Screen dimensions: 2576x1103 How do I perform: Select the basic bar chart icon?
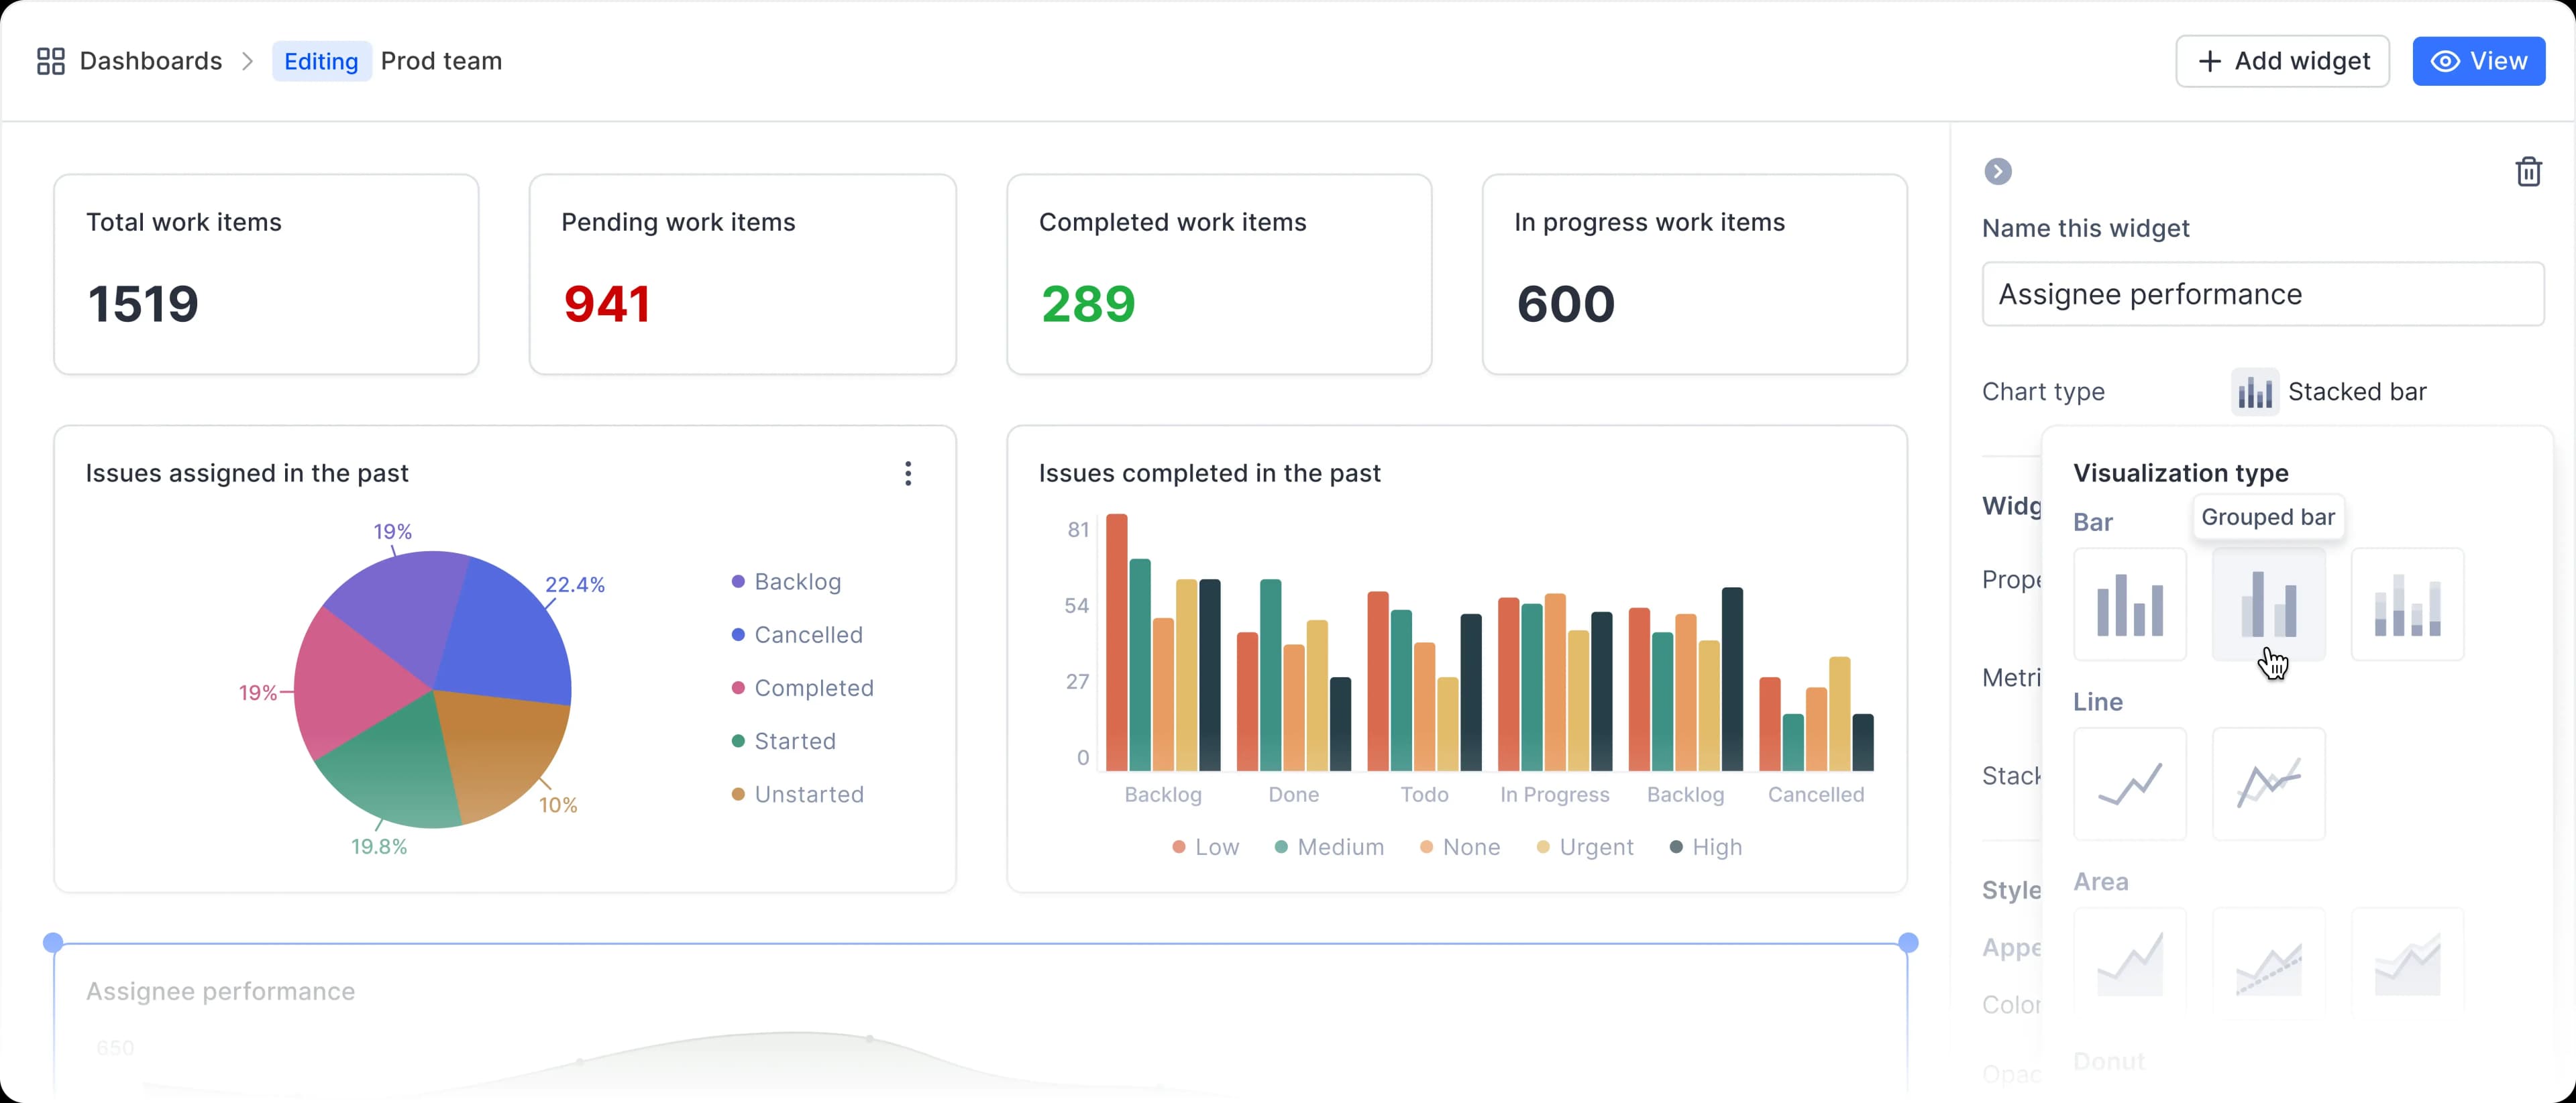[2129, 604]
